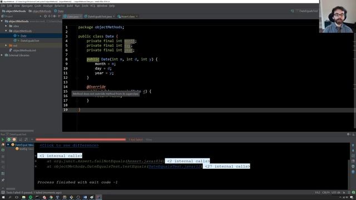Click down stack trace arrow icon
This screenshot has height=200, width=356.
click(x=353, y=151)
